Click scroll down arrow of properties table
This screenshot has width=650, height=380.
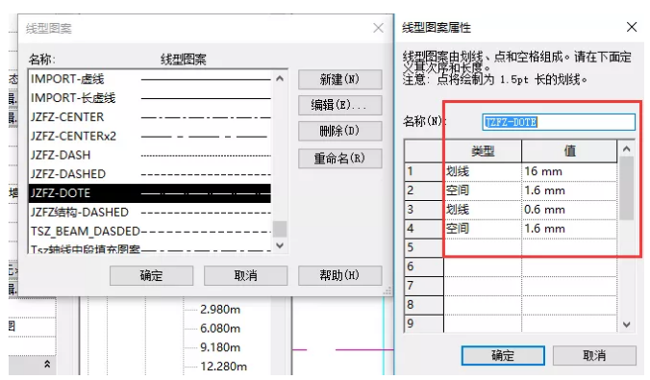pos(626,325)
